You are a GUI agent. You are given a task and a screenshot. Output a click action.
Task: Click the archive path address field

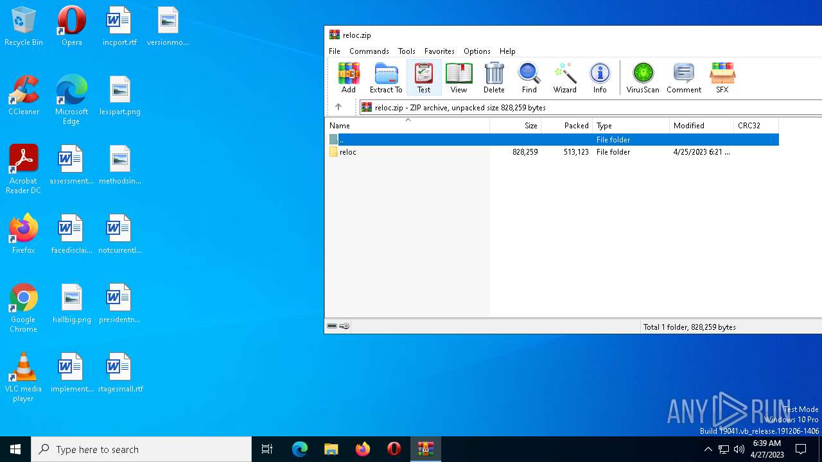591,107
